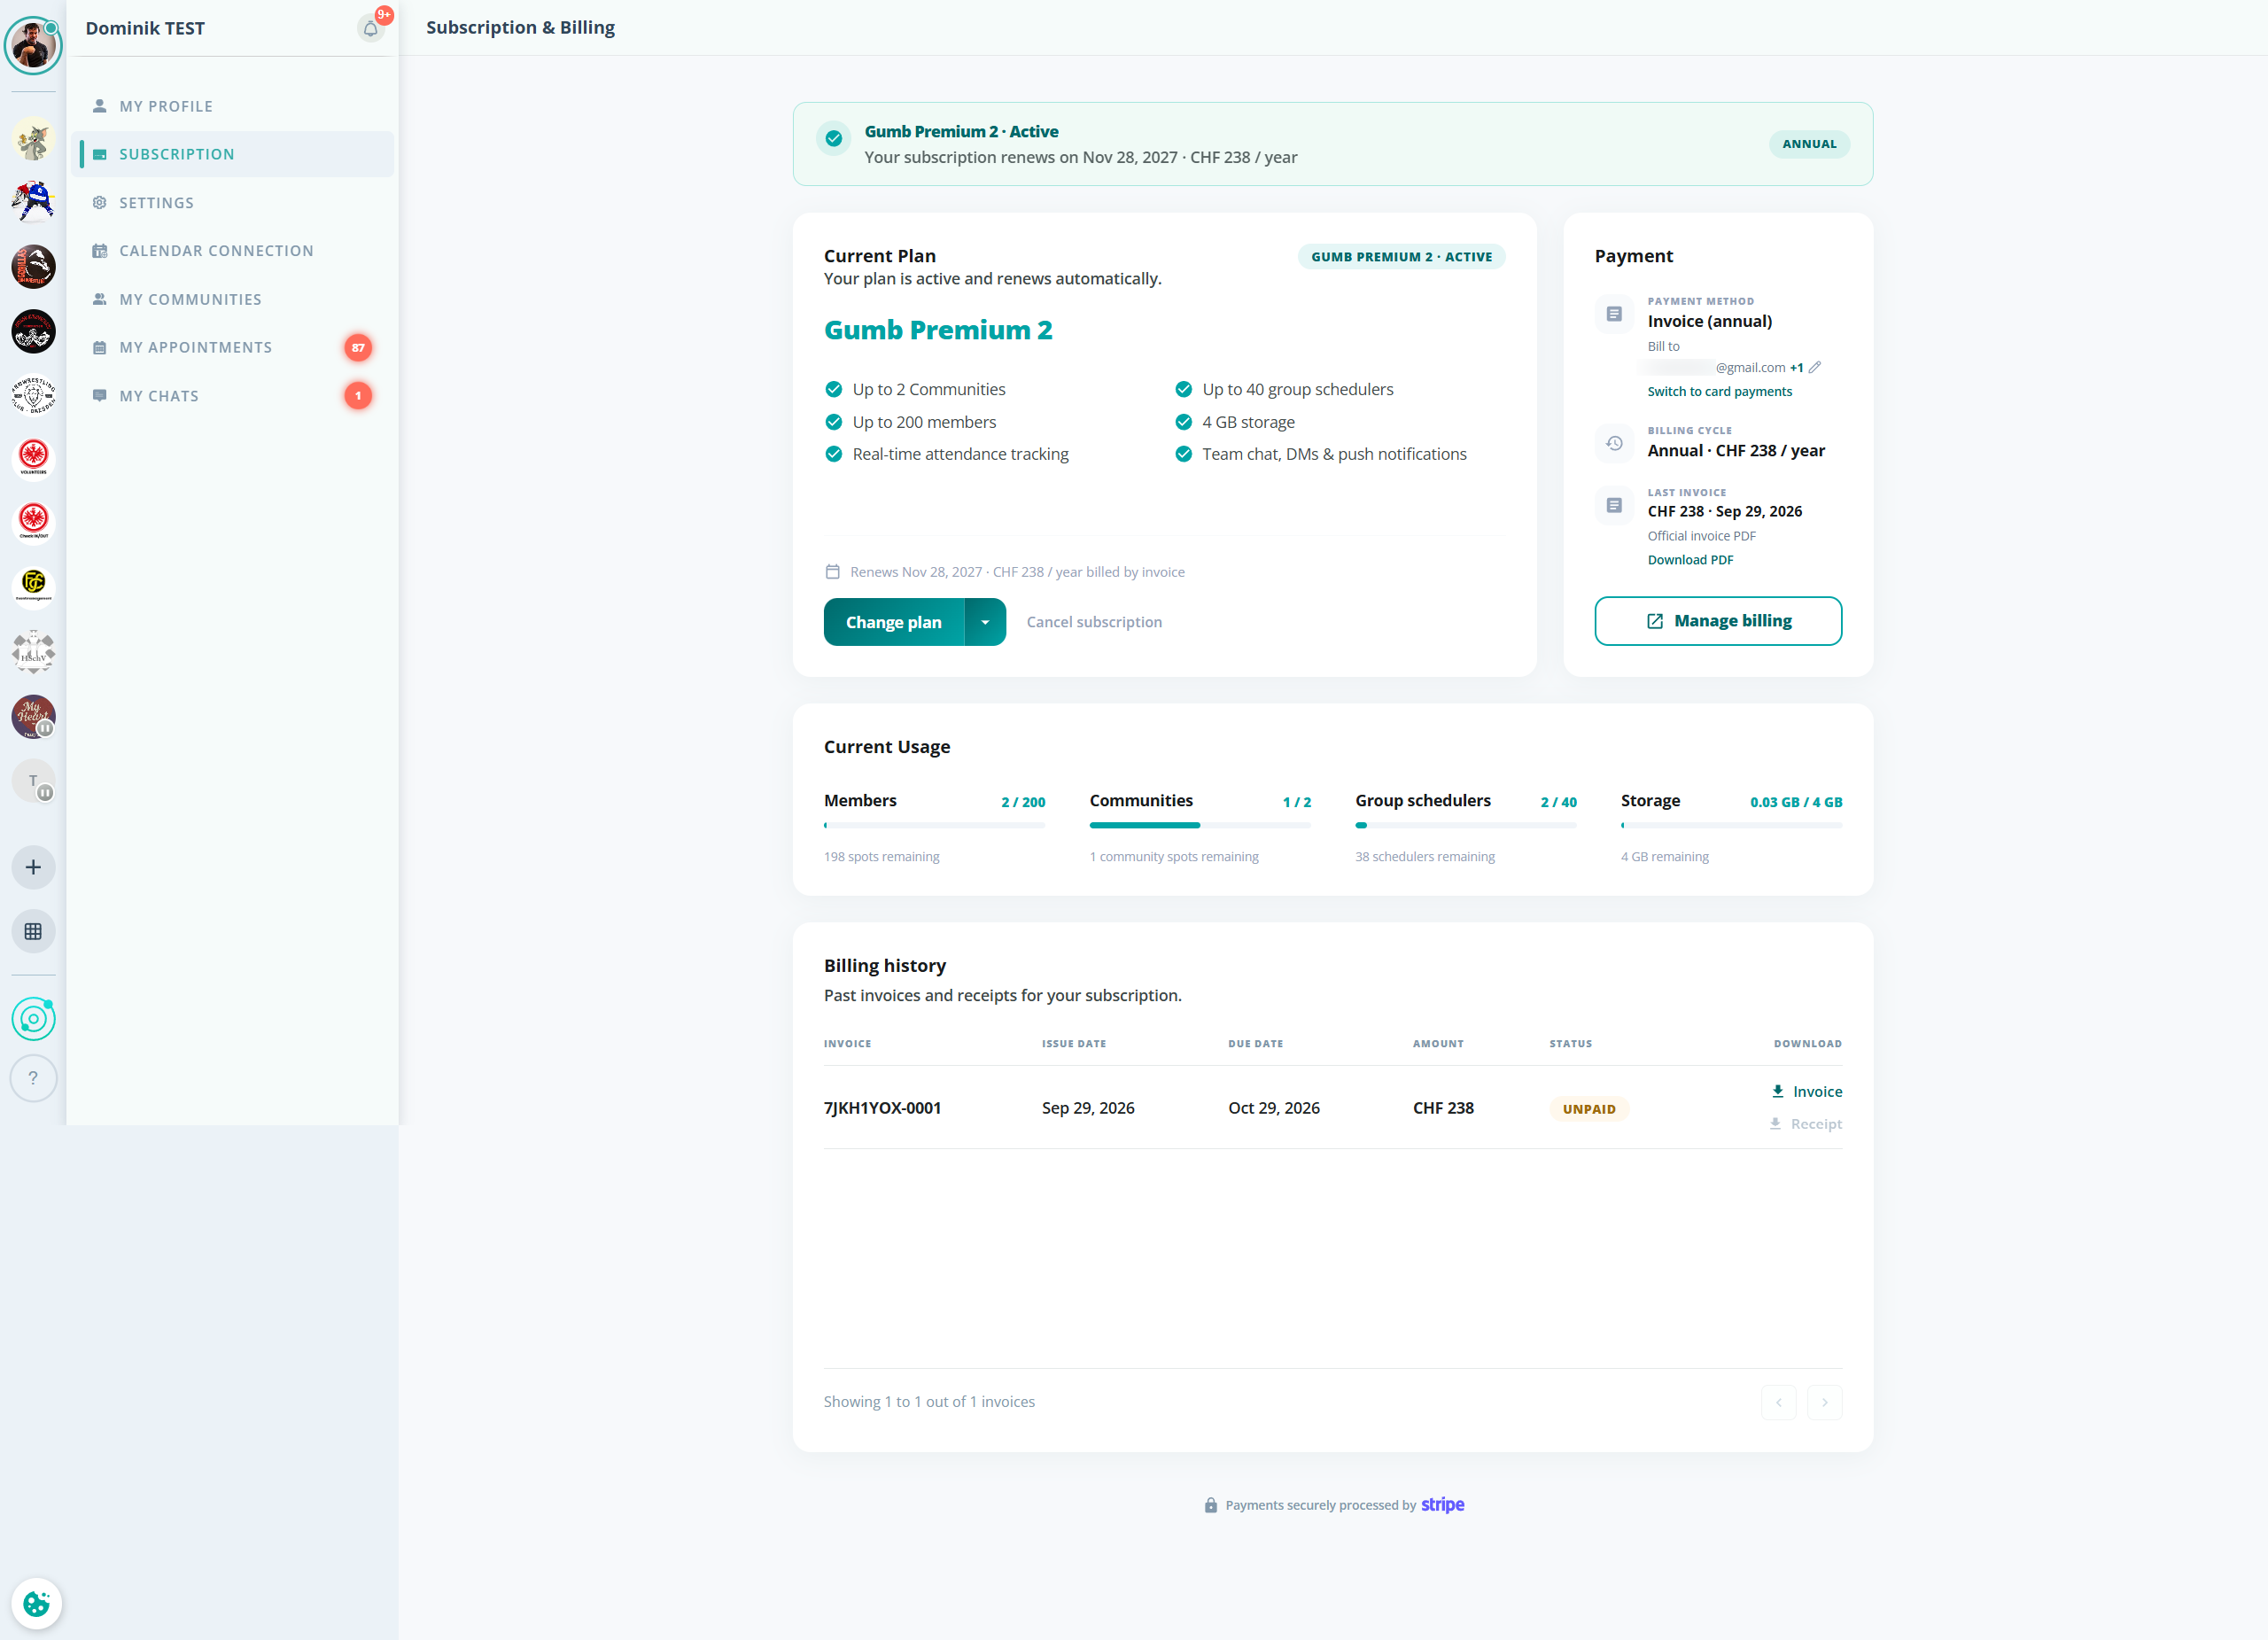The width and height of the screenshot is (2268, 1640).
Task: Click the Change plan button
Action: [x=894, y=622]
